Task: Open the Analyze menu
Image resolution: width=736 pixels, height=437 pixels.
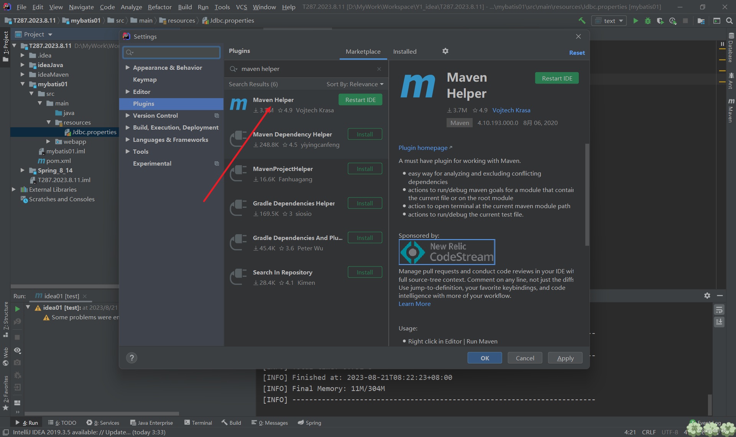Action: click(131, 7)
